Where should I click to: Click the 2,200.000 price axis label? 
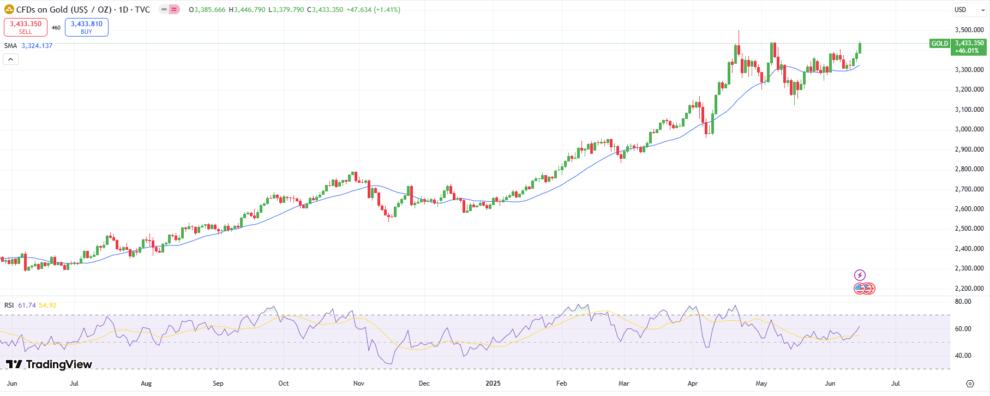[x=969, y=289]
